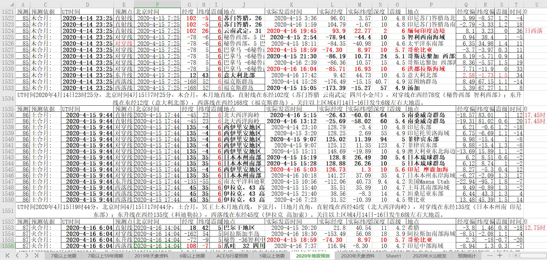Open the ACE与行星预测 sheet tab

(x=232, y=256)
